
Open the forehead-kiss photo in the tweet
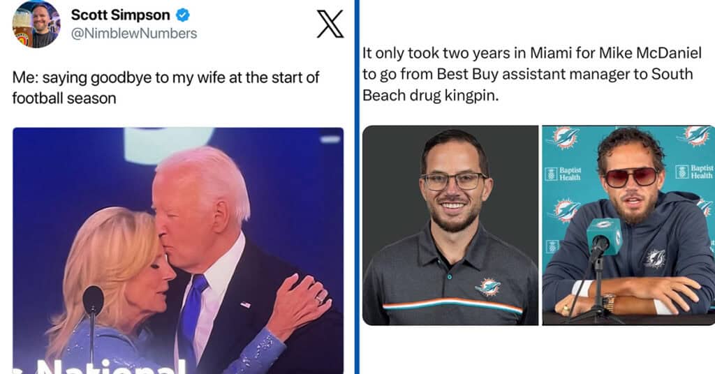(178, 250)
